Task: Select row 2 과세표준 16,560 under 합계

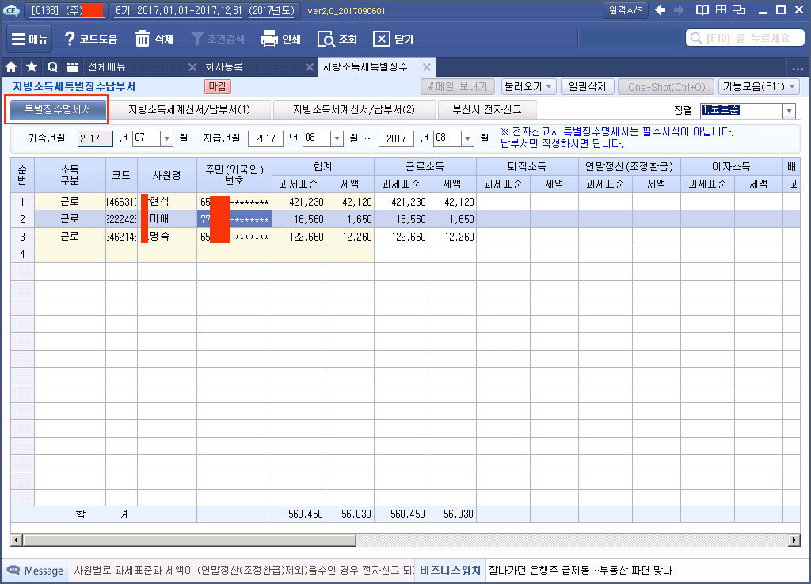Action: (x=299, y=219)
